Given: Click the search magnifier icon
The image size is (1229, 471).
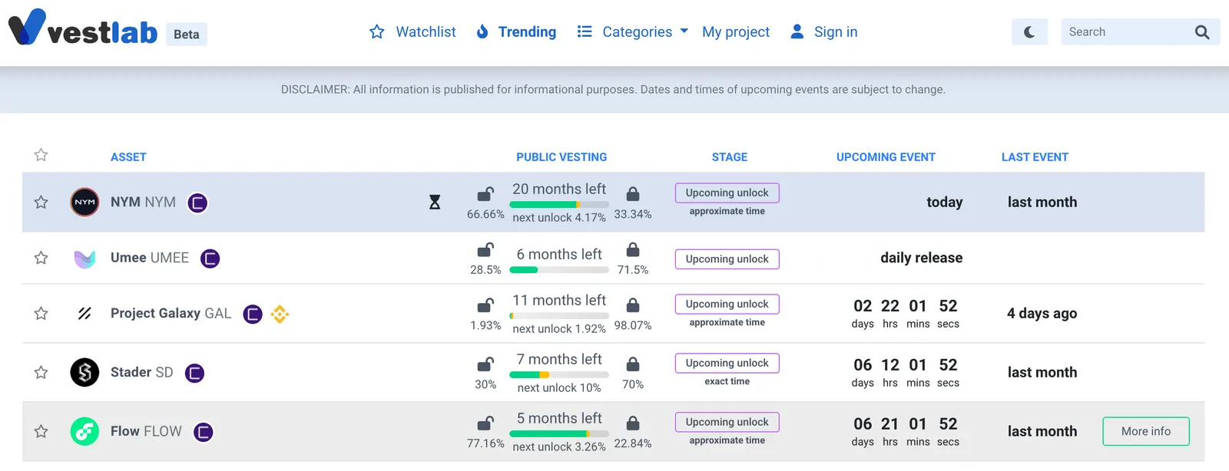Looking at the screenshot, I should 1202,32.
